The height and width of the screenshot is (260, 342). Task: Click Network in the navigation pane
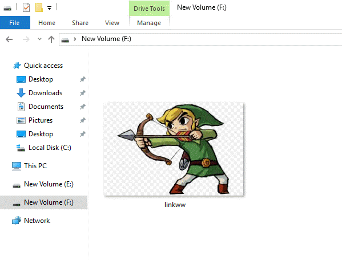[x=37, y=221]
